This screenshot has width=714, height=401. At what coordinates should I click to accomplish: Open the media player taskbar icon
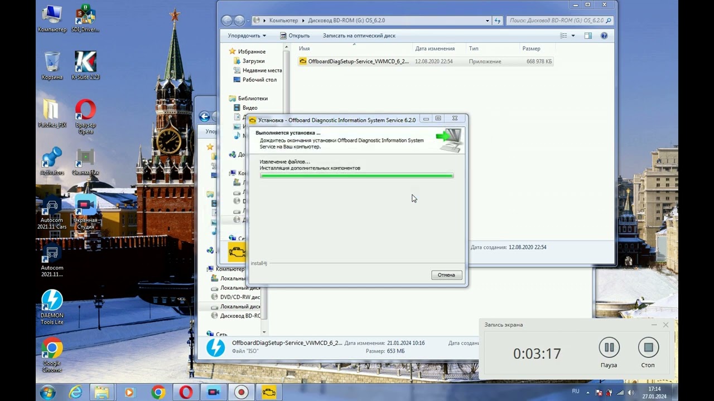coord(129,392)
